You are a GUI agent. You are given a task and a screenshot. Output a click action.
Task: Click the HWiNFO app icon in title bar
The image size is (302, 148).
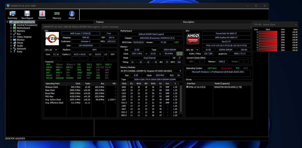point(8,6)
